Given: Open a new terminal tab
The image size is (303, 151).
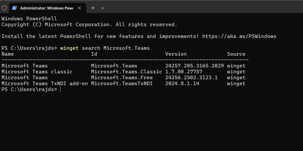Looking at the screenshot, I should coord(93,8).
